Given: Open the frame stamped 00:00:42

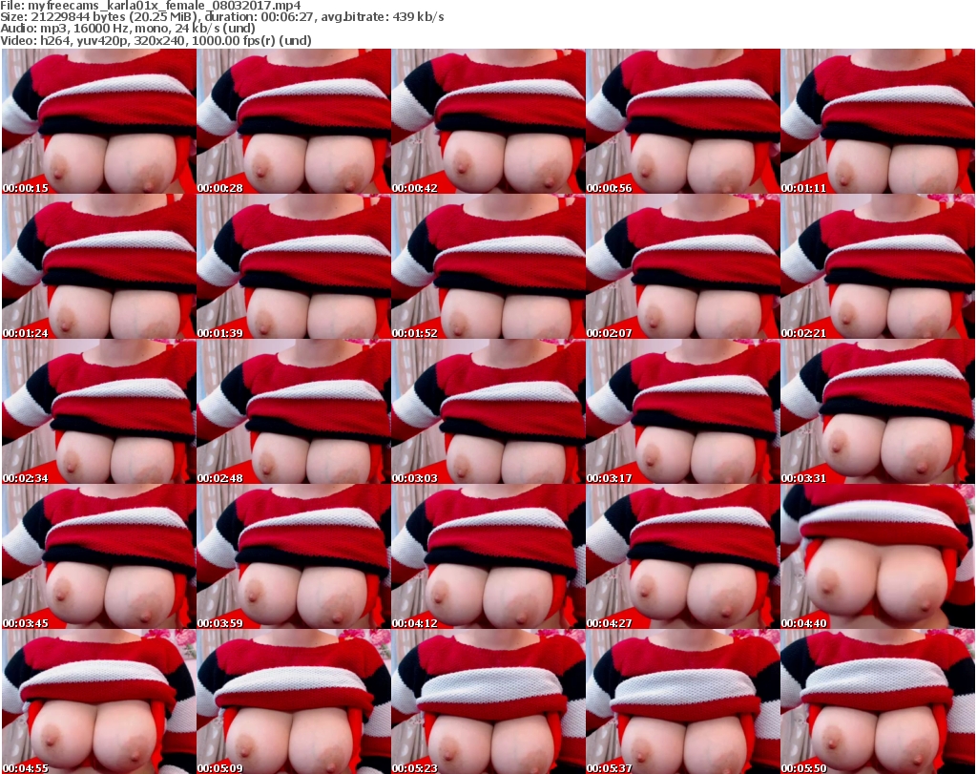Looking at the screenshot, I should 488,121.
